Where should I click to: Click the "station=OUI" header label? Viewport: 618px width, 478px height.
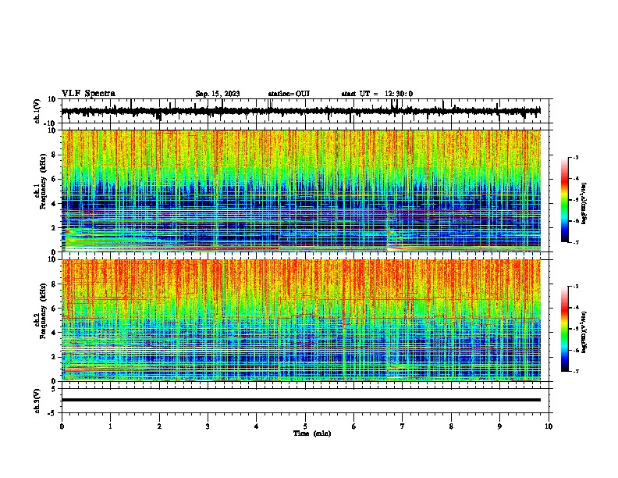pos(289,94)
